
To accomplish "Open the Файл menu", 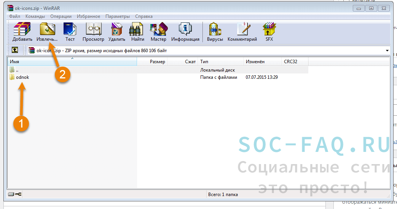I will pos(15,16).
